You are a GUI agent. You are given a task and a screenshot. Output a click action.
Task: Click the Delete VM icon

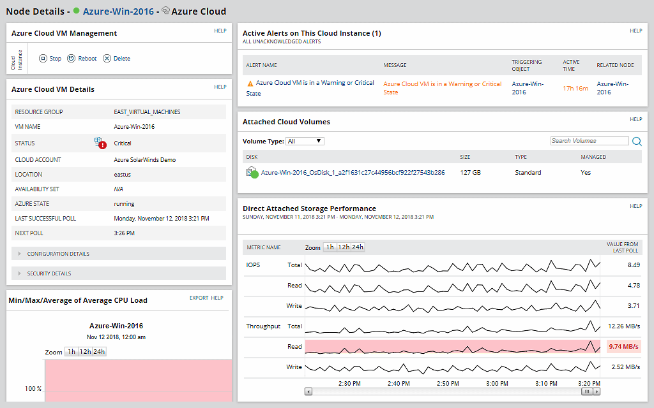click(107, 59)
